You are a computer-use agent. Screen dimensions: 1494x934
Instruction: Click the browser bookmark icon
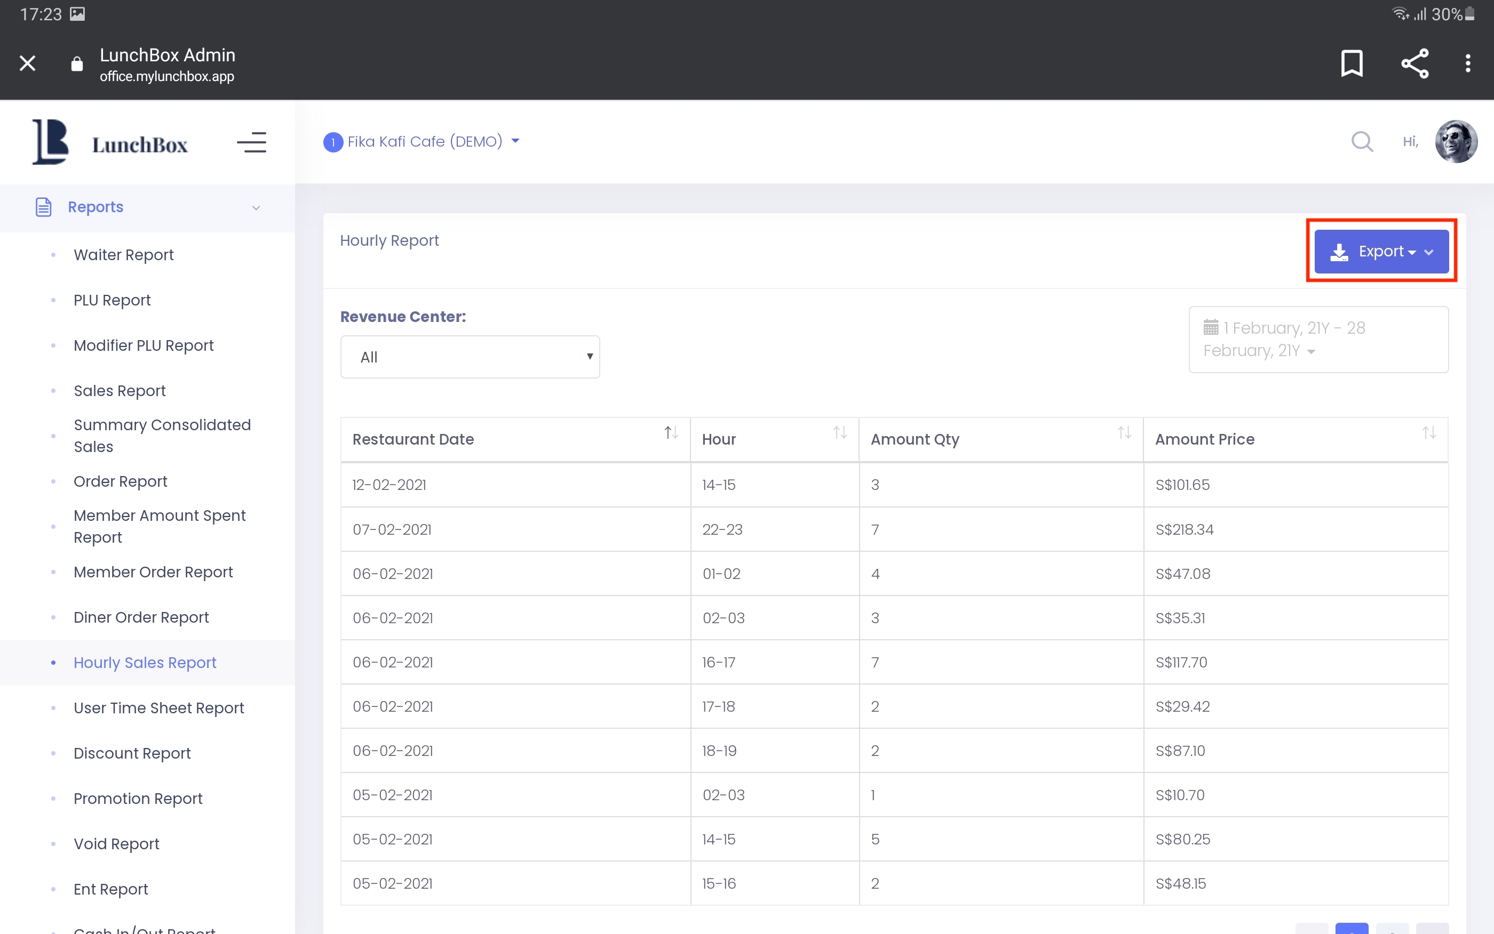(x=1351, y=63)
